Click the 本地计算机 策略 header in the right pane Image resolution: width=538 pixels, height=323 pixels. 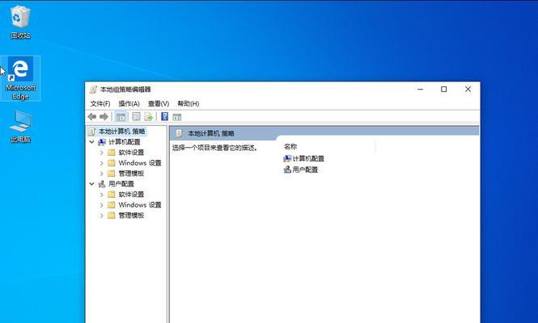pyautogui.click(x=211, y=133)
